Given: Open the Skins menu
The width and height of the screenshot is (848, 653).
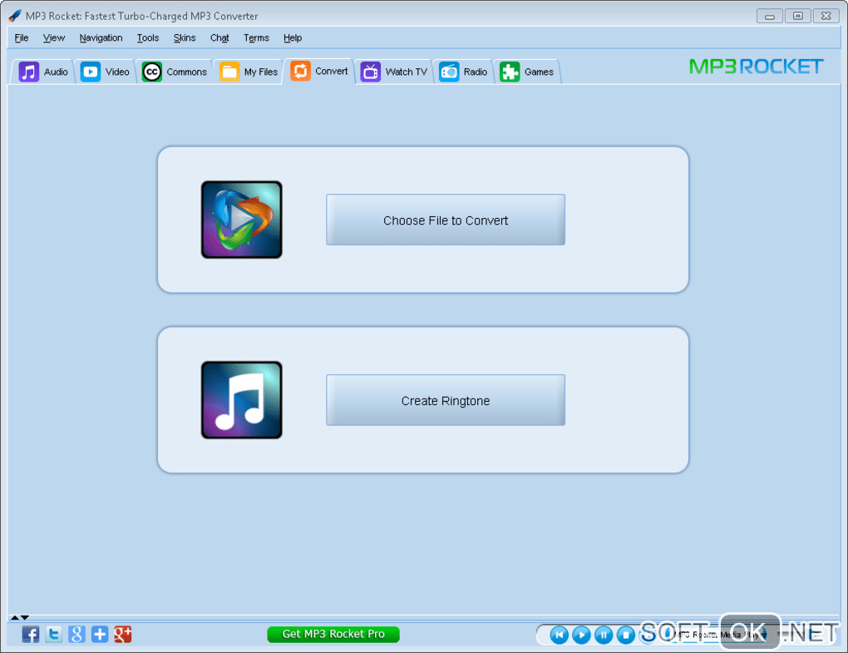Looking at the screenshot, I should [x=185, y=38].
